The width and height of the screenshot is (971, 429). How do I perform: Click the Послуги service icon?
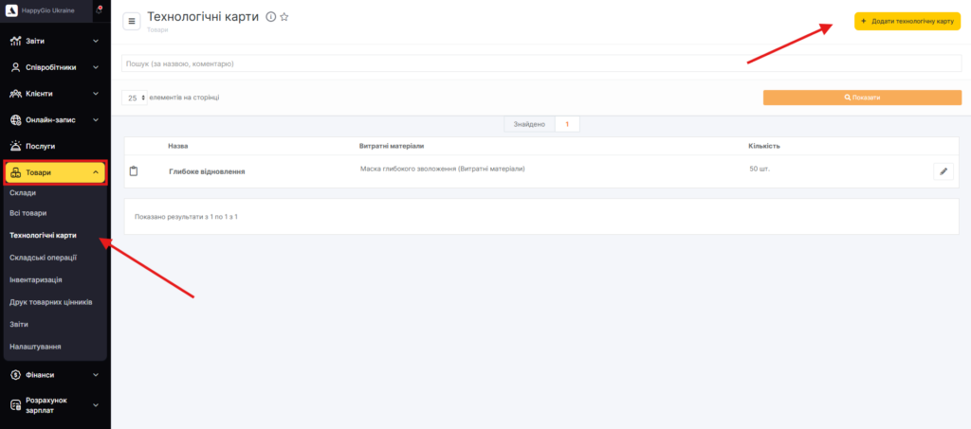point(16,147)
